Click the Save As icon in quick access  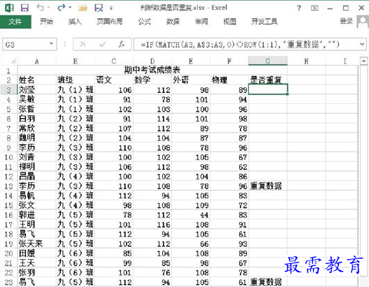[99, 8]
